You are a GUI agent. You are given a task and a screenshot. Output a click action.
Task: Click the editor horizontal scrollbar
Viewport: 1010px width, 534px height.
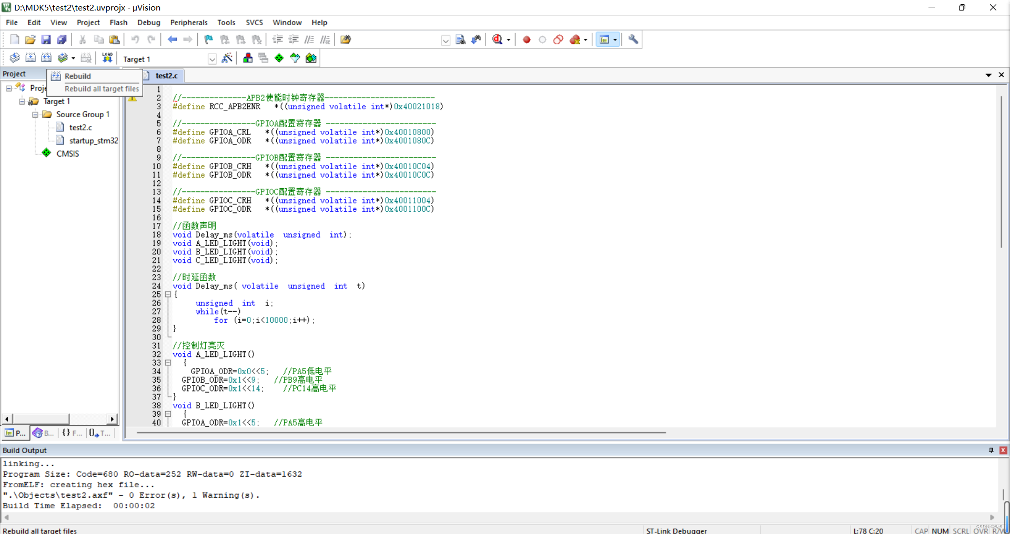click(401, 433)
